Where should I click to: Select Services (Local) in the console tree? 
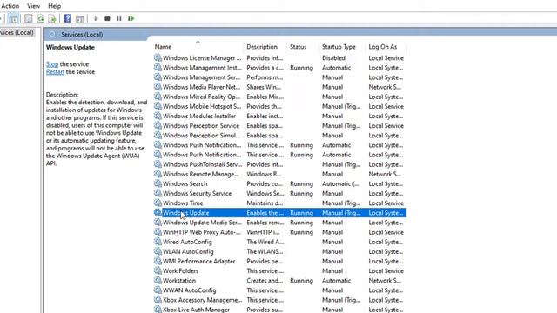click(x=17, y=33)
